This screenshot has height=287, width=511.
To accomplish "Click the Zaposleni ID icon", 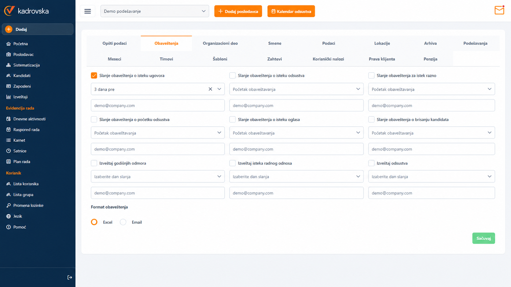I will [x=9, y=86].
